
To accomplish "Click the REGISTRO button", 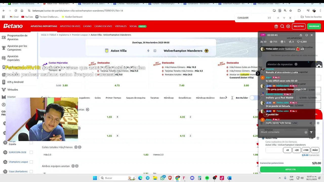I will [299, 26].
